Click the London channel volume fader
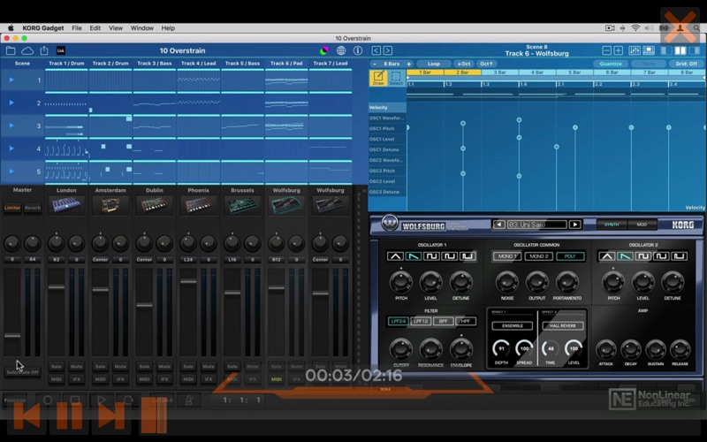707x442 pixels. tap(57, 286)
